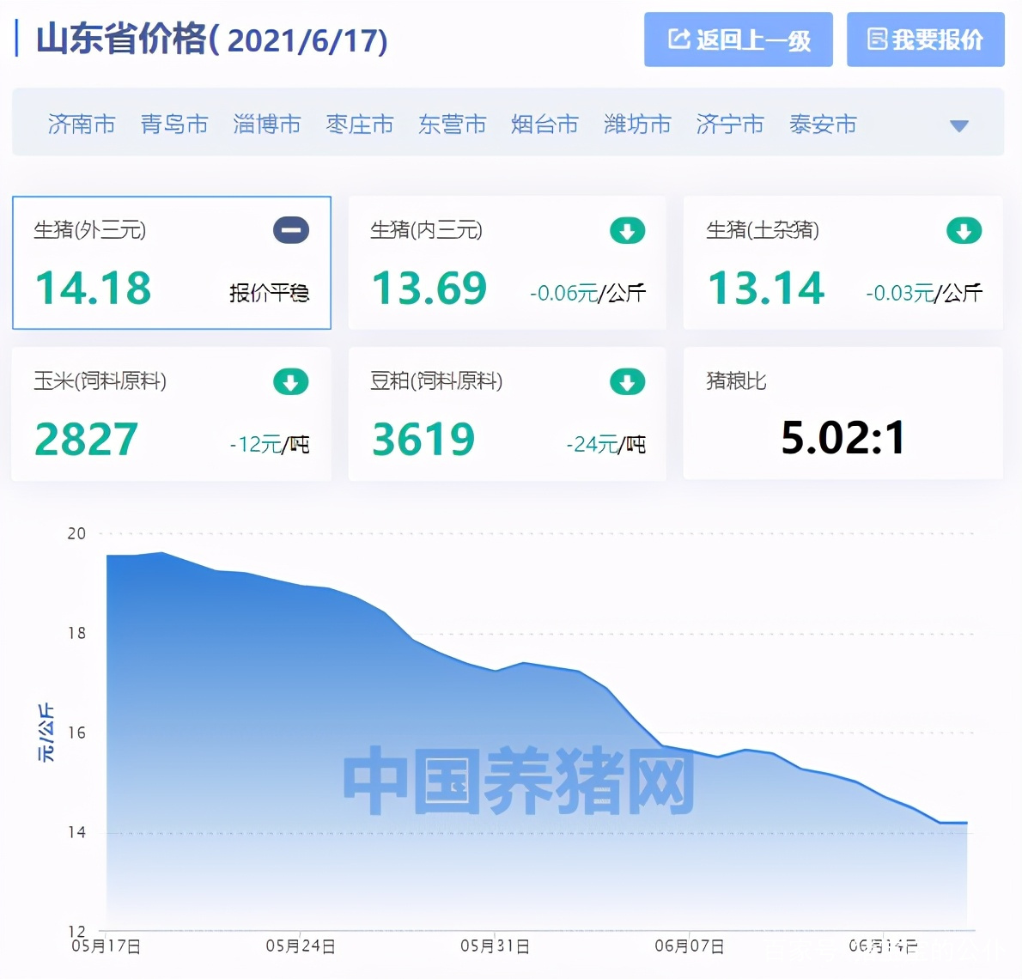Click the -24元/吨 change text
The image size is (1022, 979).
tap(605, 445)
